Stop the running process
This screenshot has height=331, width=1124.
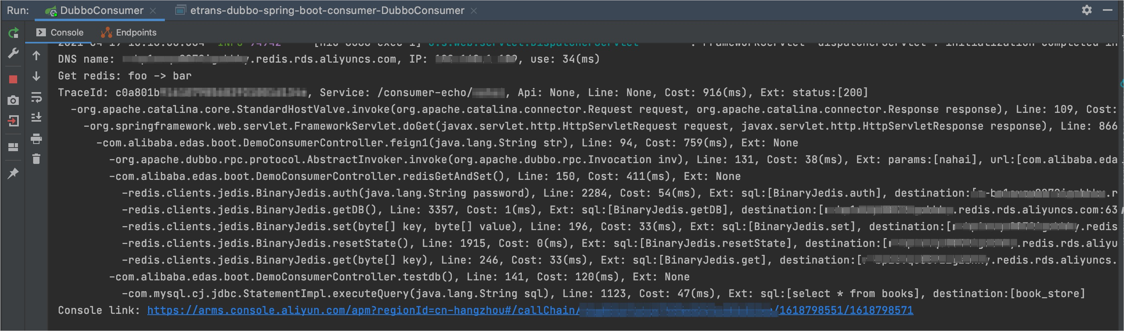click(x=14, y=79)
